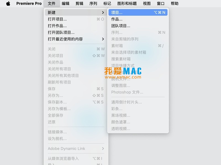Select the 保存 menu item
Image resolution: width=221 pixels, height=165 pixels.
(x=76, y=89)
